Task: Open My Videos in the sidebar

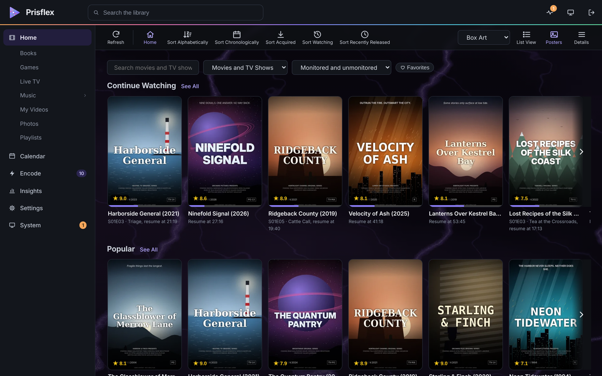Action: (34, 109)
